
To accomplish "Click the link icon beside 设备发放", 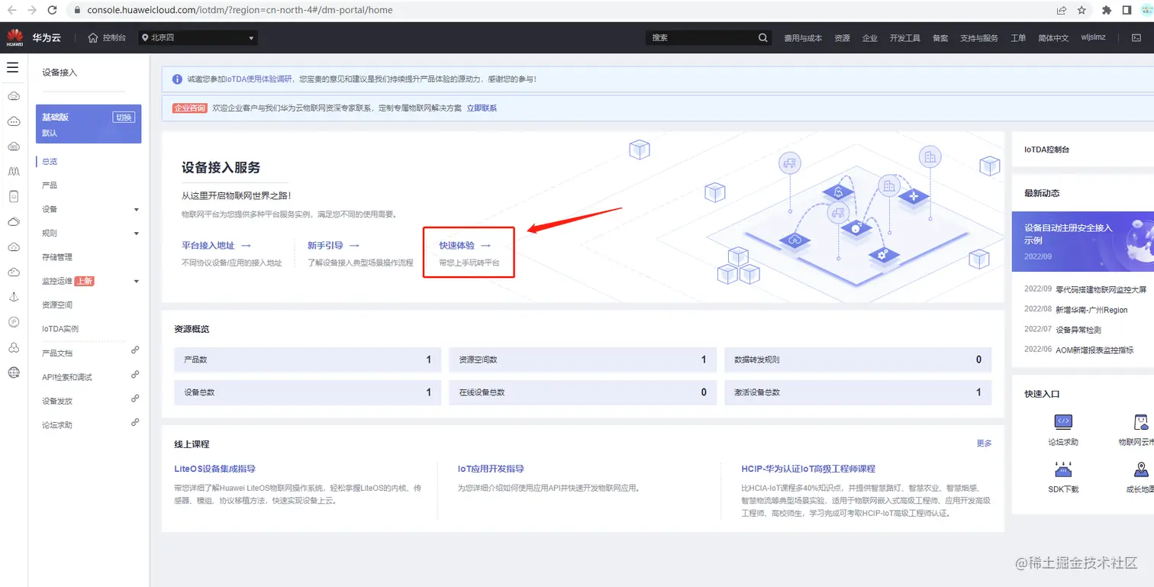I will (135, 398).
